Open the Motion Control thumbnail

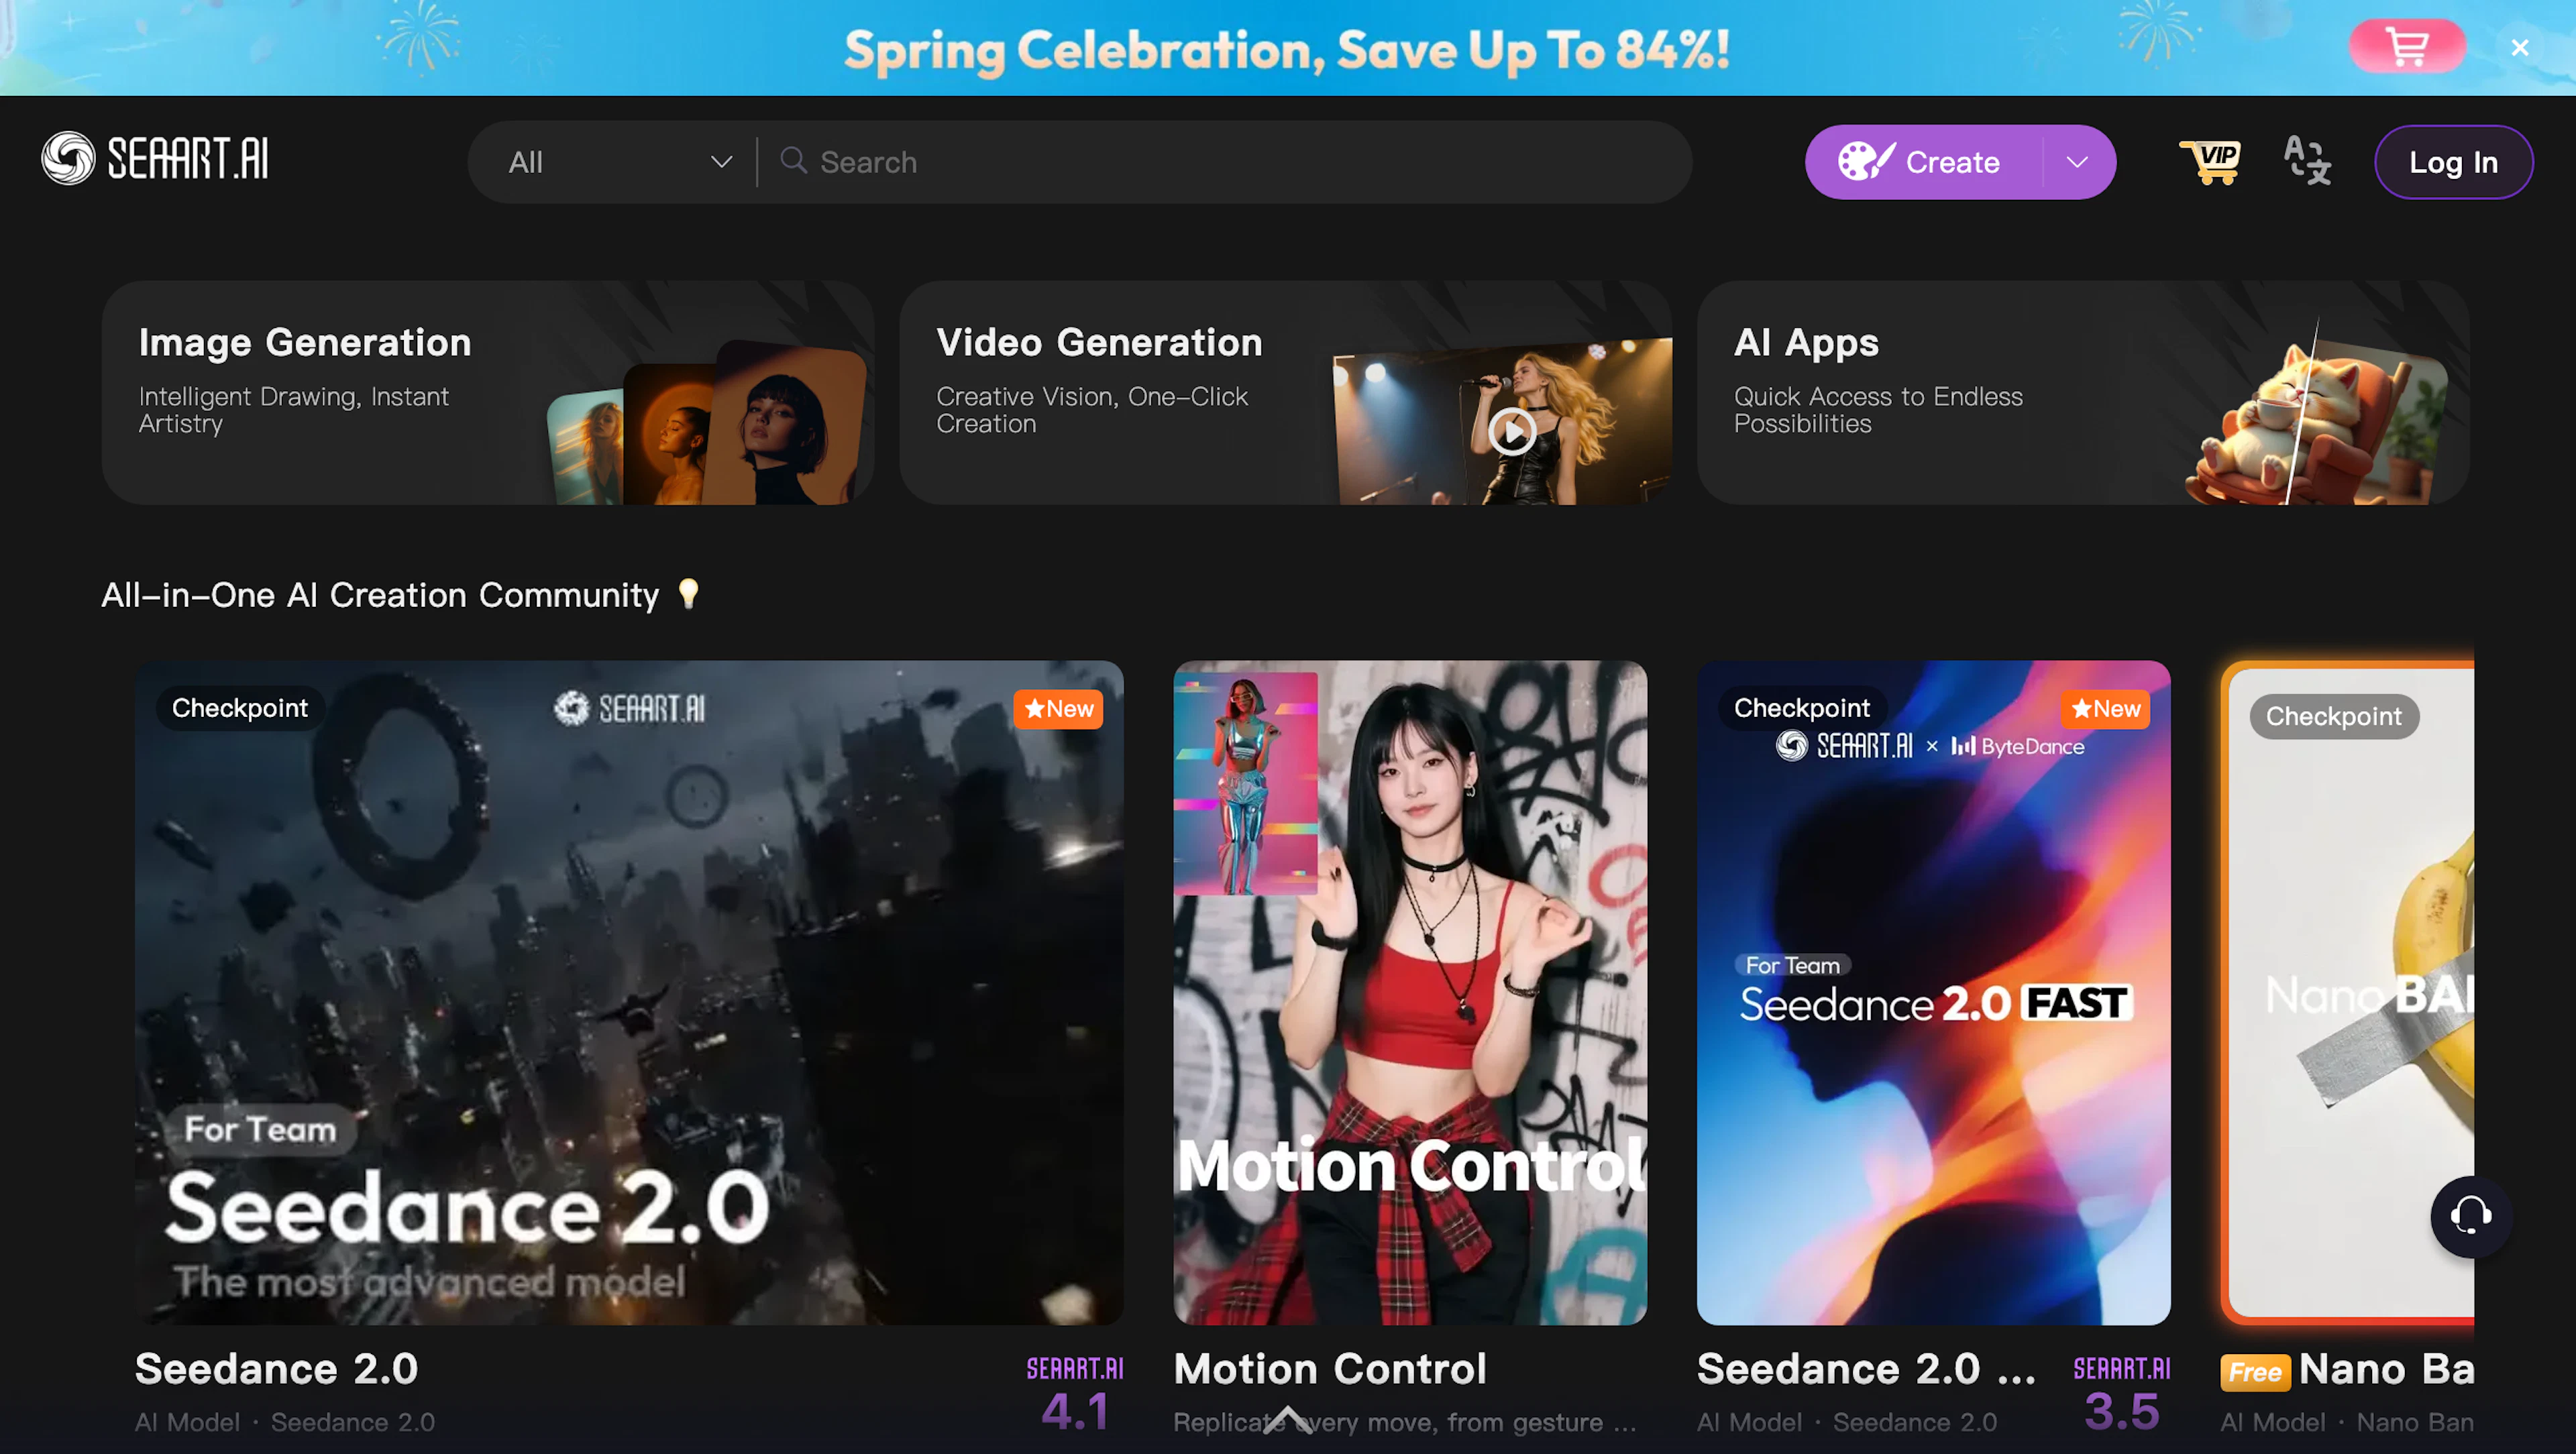pyautogui.click(x=1410, y=992)
